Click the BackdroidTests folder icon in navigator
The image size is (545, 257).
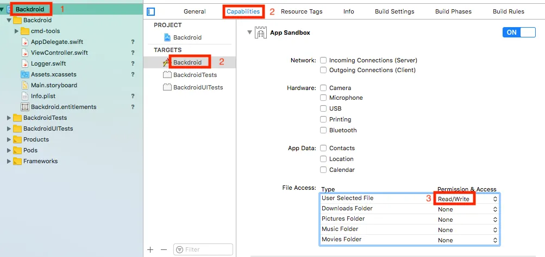tap(17, 118)
